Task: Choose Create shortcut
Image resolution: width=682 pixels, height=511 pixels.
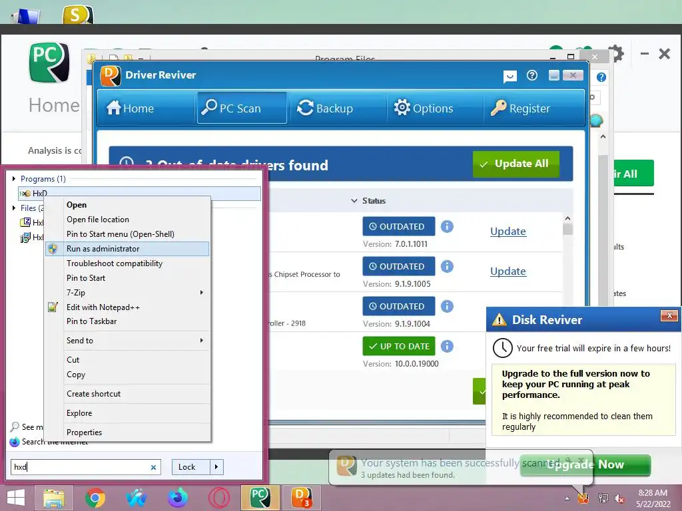Action: (127, 394)
